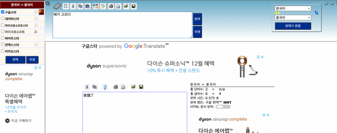
Task: Save the source text with the top floppy icon
Action: (x=134, y=7)
